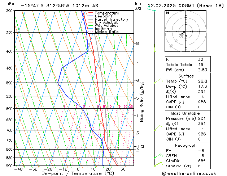
Task: Select the Dewpoint legend entry
Action: (x=103, y=16)
